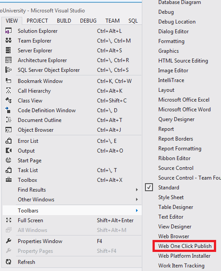Open the BUILD menu
The width and height of the screenshot is (221, 271).
pos(64,21)
